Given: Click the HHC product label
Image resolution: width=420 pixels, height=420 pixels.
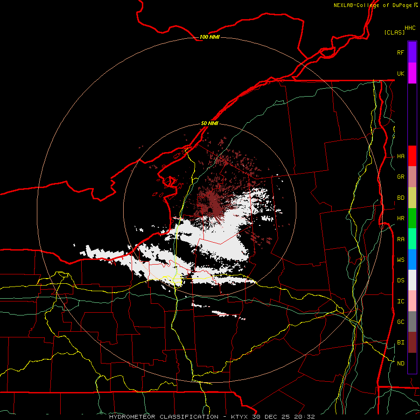Looking at the screenshot, I should [x=410, y=28].
